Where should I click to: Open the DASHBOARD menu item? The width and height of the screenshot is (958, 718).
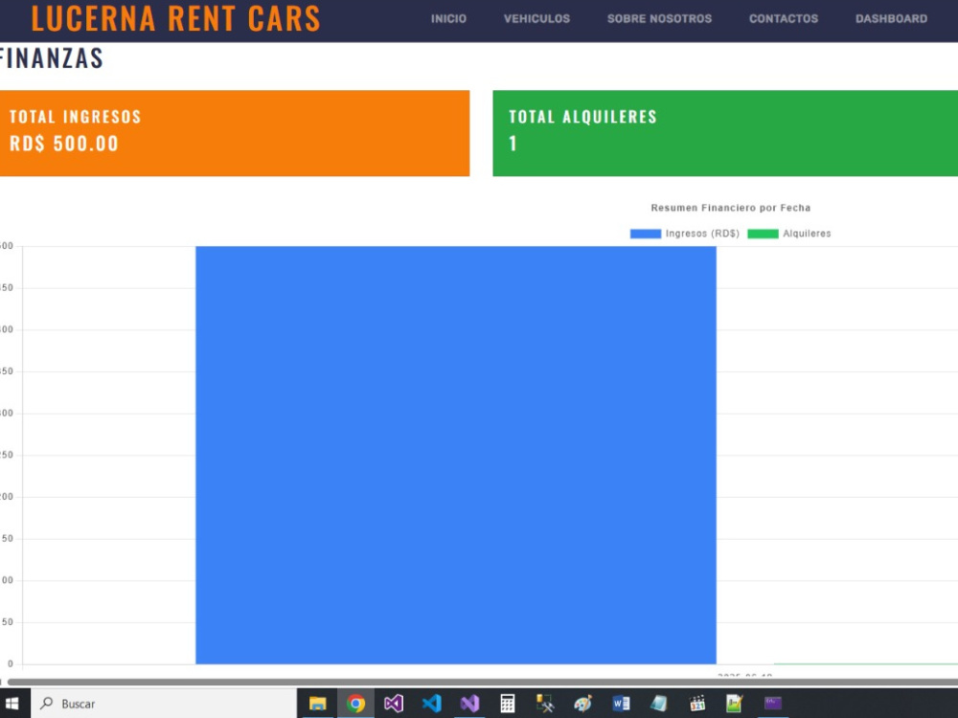tap(891, 19)
